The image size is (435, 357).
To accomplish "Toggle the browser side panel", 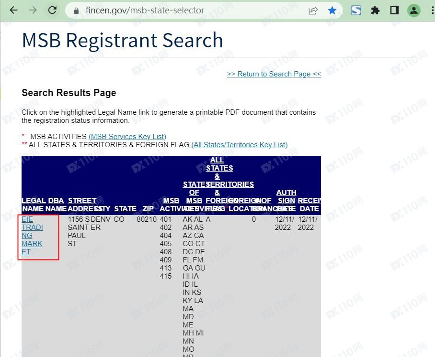I will [394, 10].
